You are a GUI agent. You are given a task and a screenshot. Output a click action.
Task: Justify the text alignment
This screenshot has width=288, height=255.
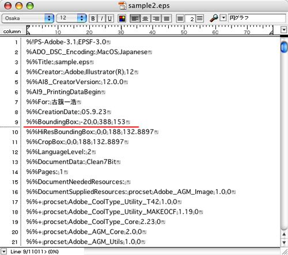click(x=166, y=18)
